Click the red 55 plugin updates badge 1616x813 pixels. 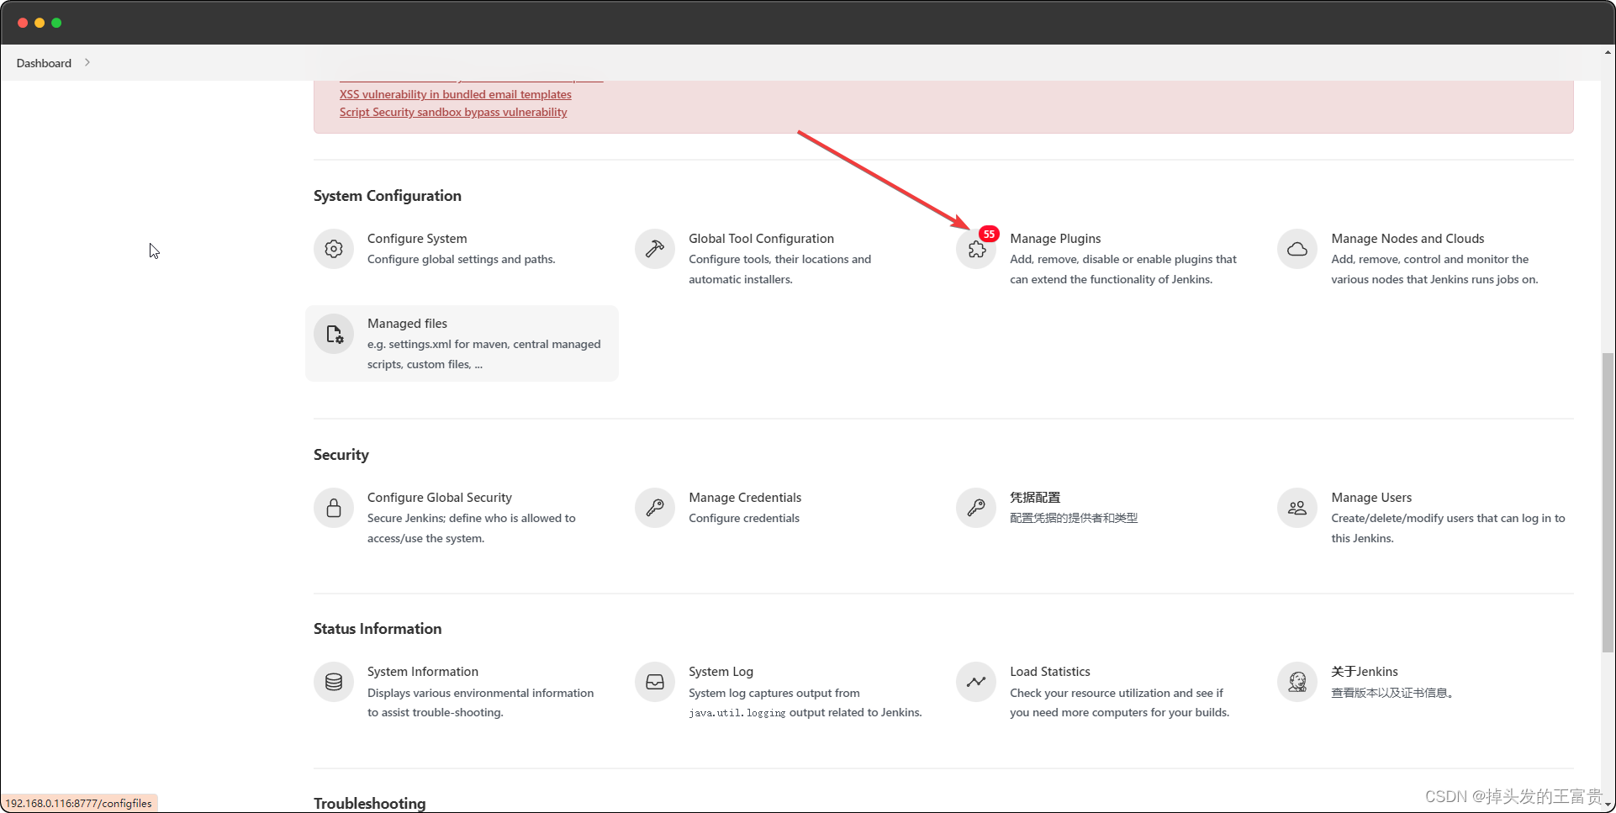[x=989, y=234]
